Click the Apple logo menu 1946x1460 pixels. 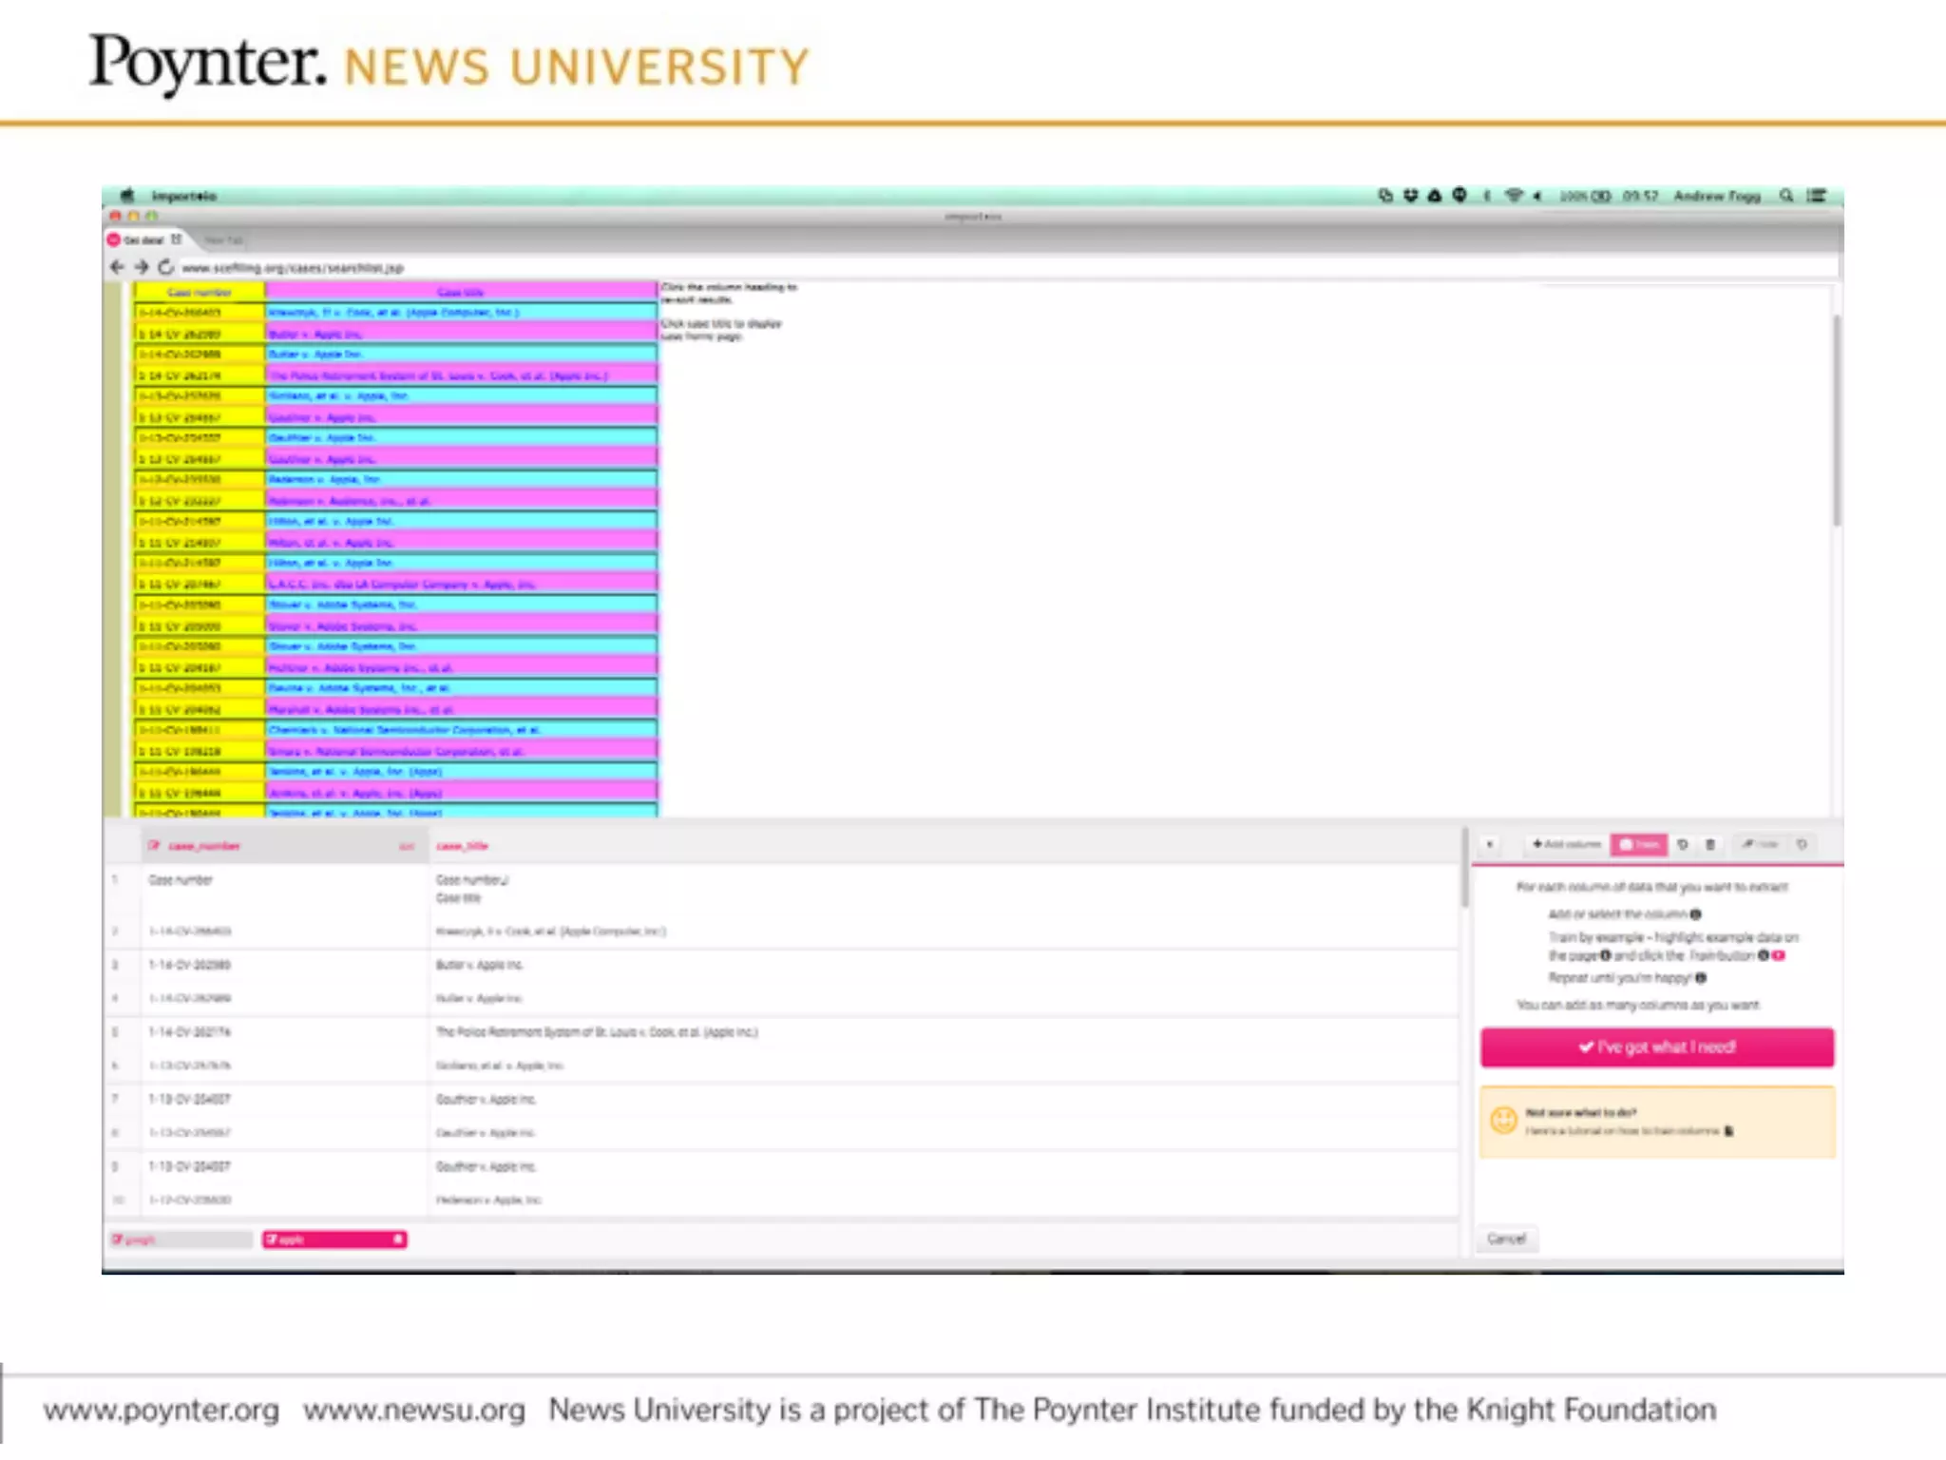click(127, 196)
